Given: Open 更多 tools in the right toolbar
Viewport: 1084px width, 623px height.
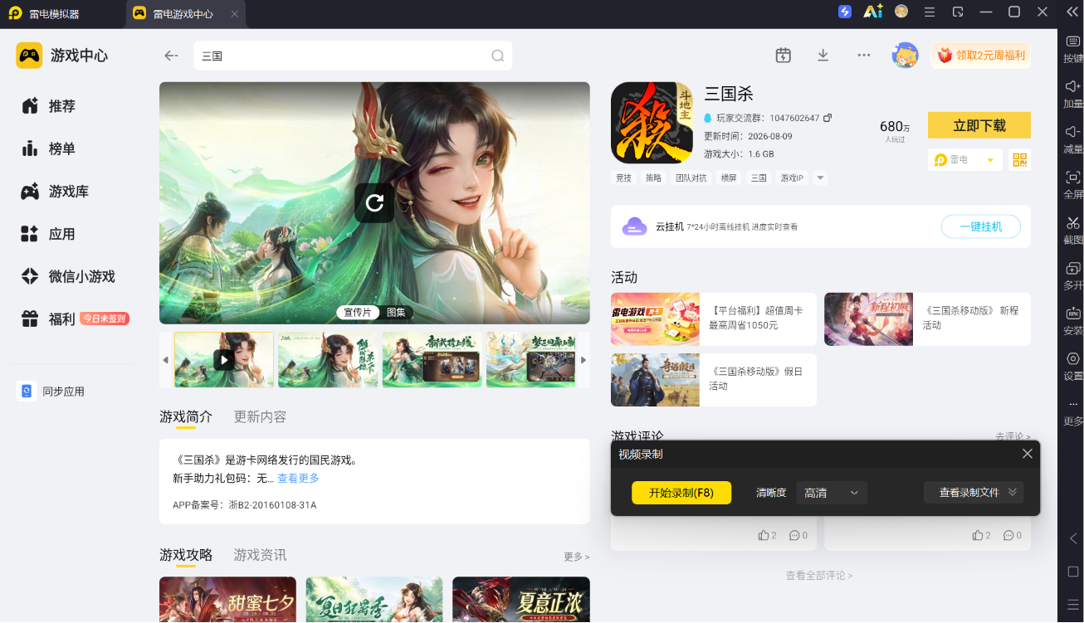Looking at the screenshot, I should pos(1073,412).
